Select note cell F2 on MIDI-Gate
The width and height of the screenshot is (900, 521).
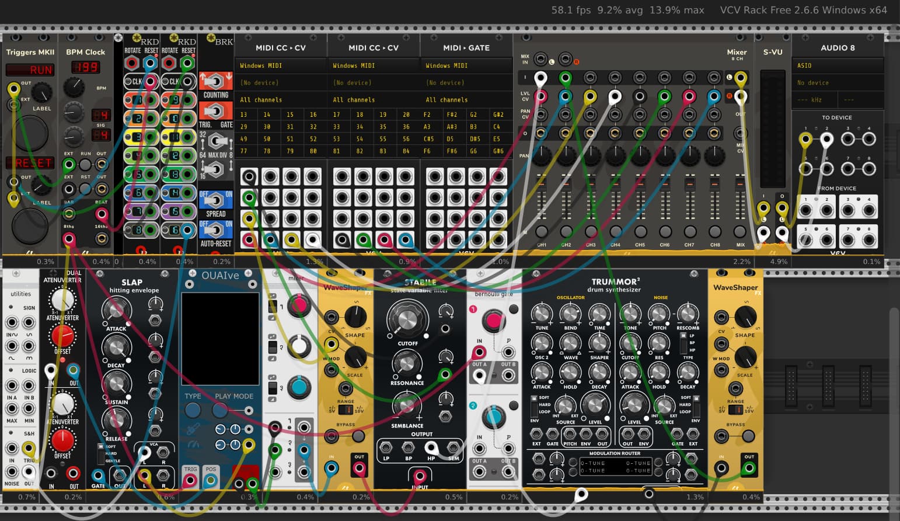[x=427, y=114]
